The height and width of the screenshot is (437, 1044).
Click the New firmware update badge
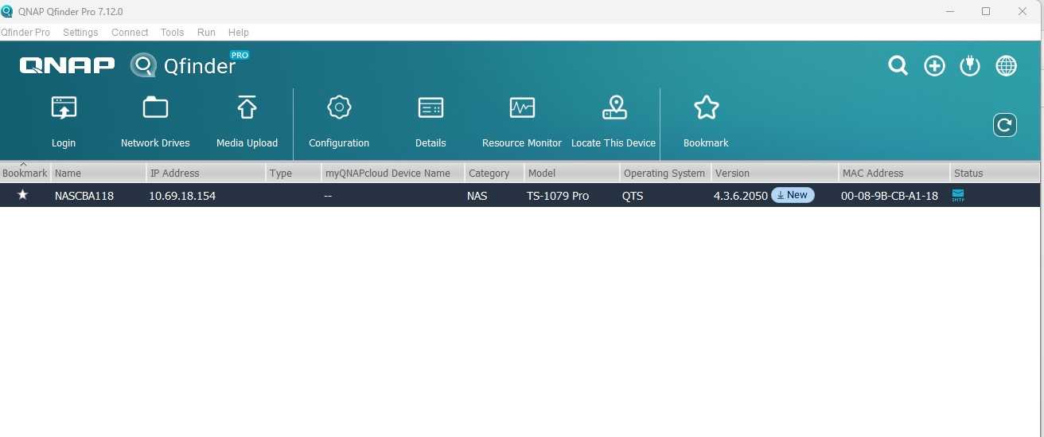coord(793,195)
